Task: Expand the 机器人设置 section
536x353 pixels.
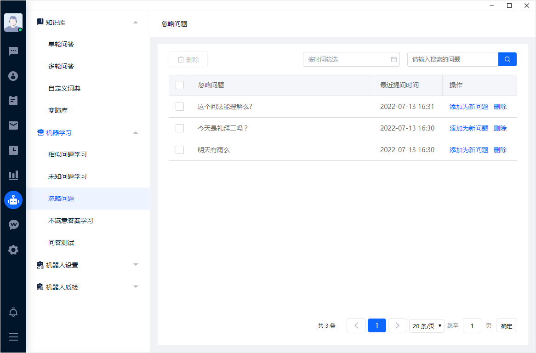Action: (x=135, y=265)
